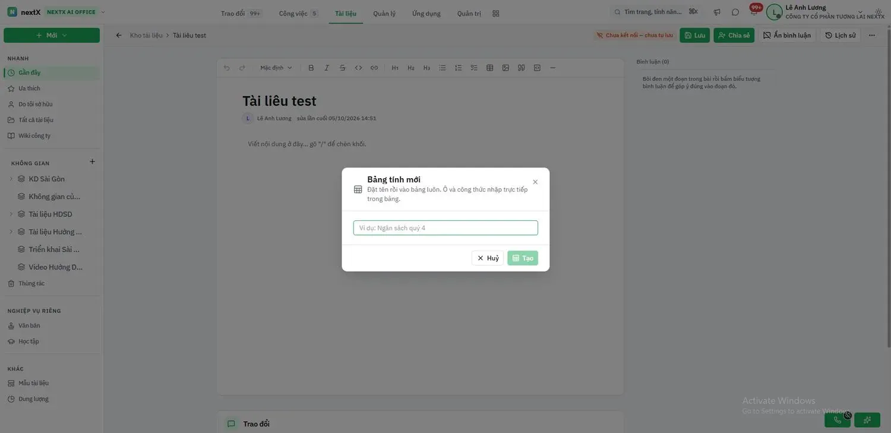Insert a horizontal divider line

(x=553, y=68)
